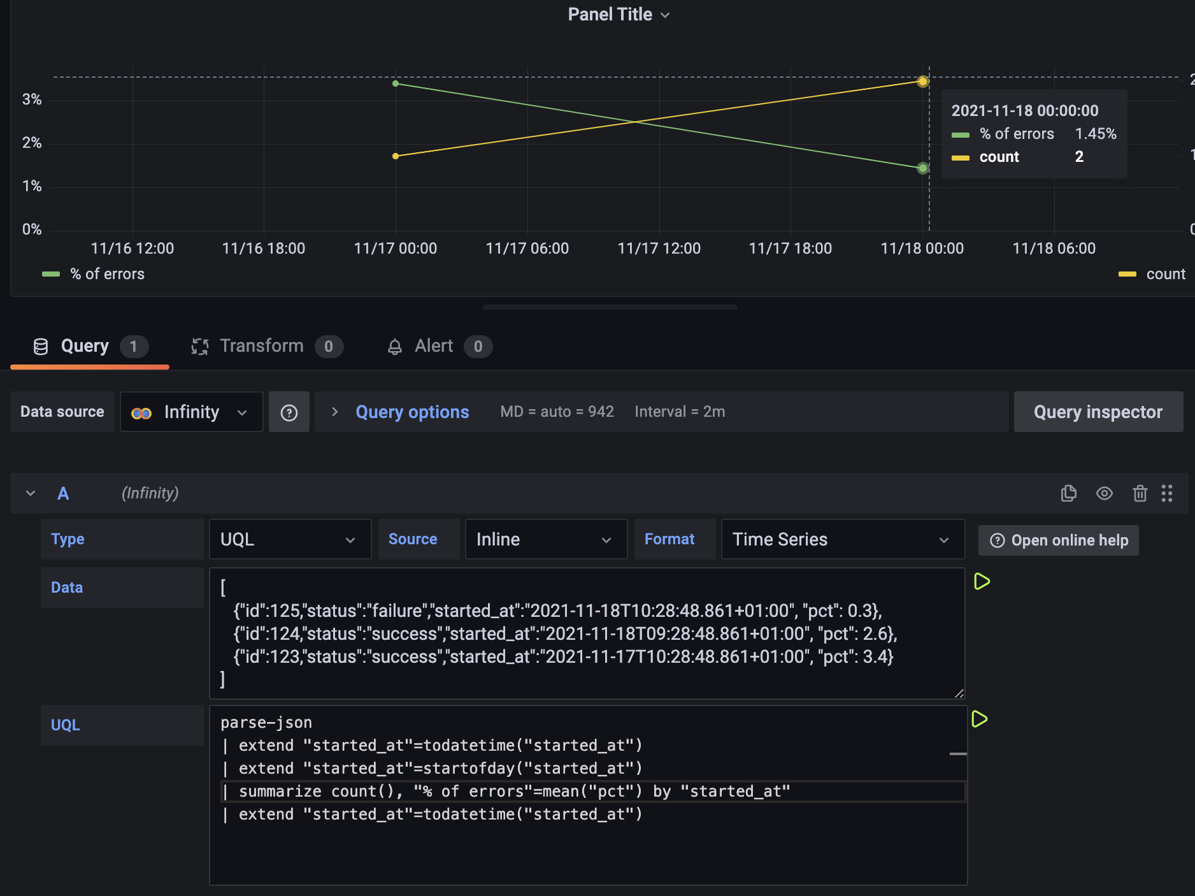The width and height of the screenshot is (1195, 896).
Task: Hide query A using the eye toggle
Action: [x=1105, y=493]
